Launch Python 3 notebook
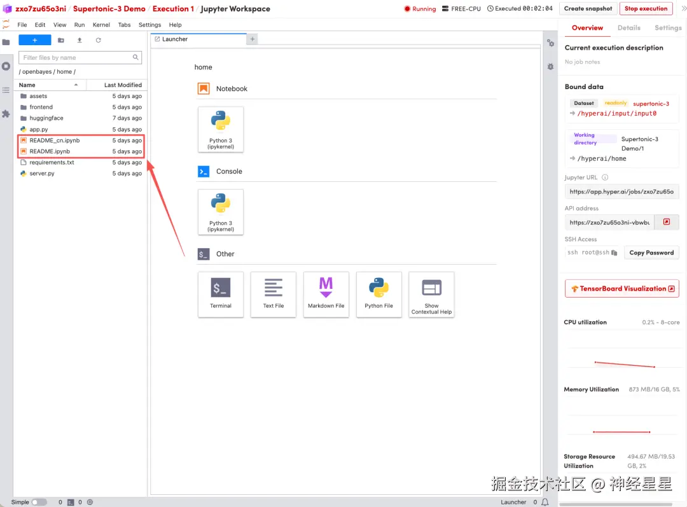The width and height of the screenshot is (687, 507). 220,129
